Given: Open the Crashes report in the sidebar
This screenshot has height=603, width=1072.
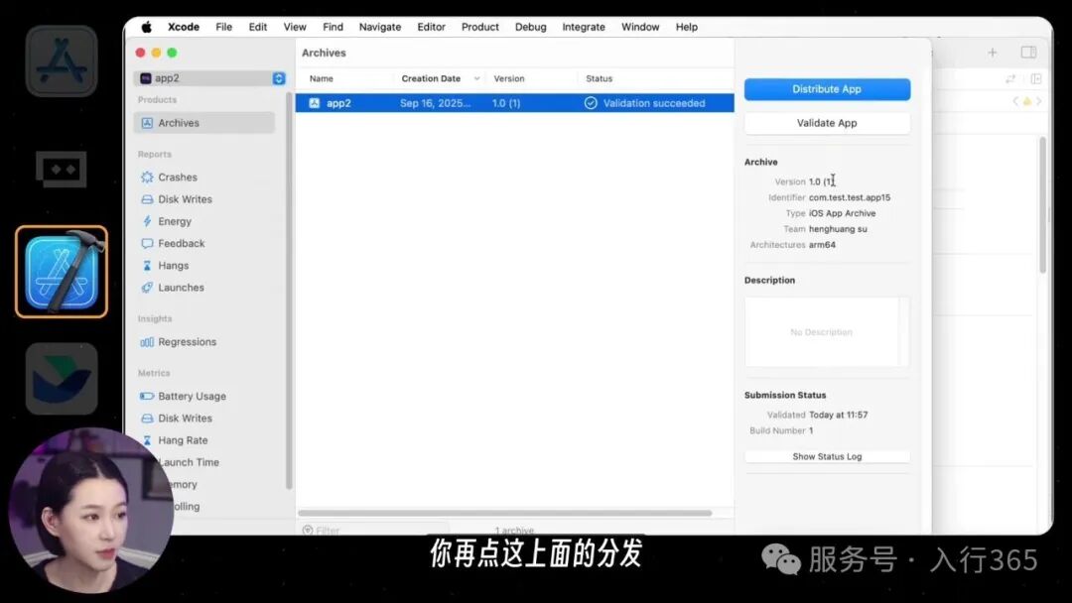Looking at the screenshot, I should pos(177,177).
